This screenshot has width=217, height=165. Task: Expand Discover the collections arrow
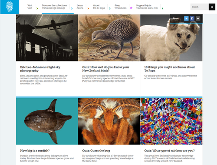[x=72, y=8]
